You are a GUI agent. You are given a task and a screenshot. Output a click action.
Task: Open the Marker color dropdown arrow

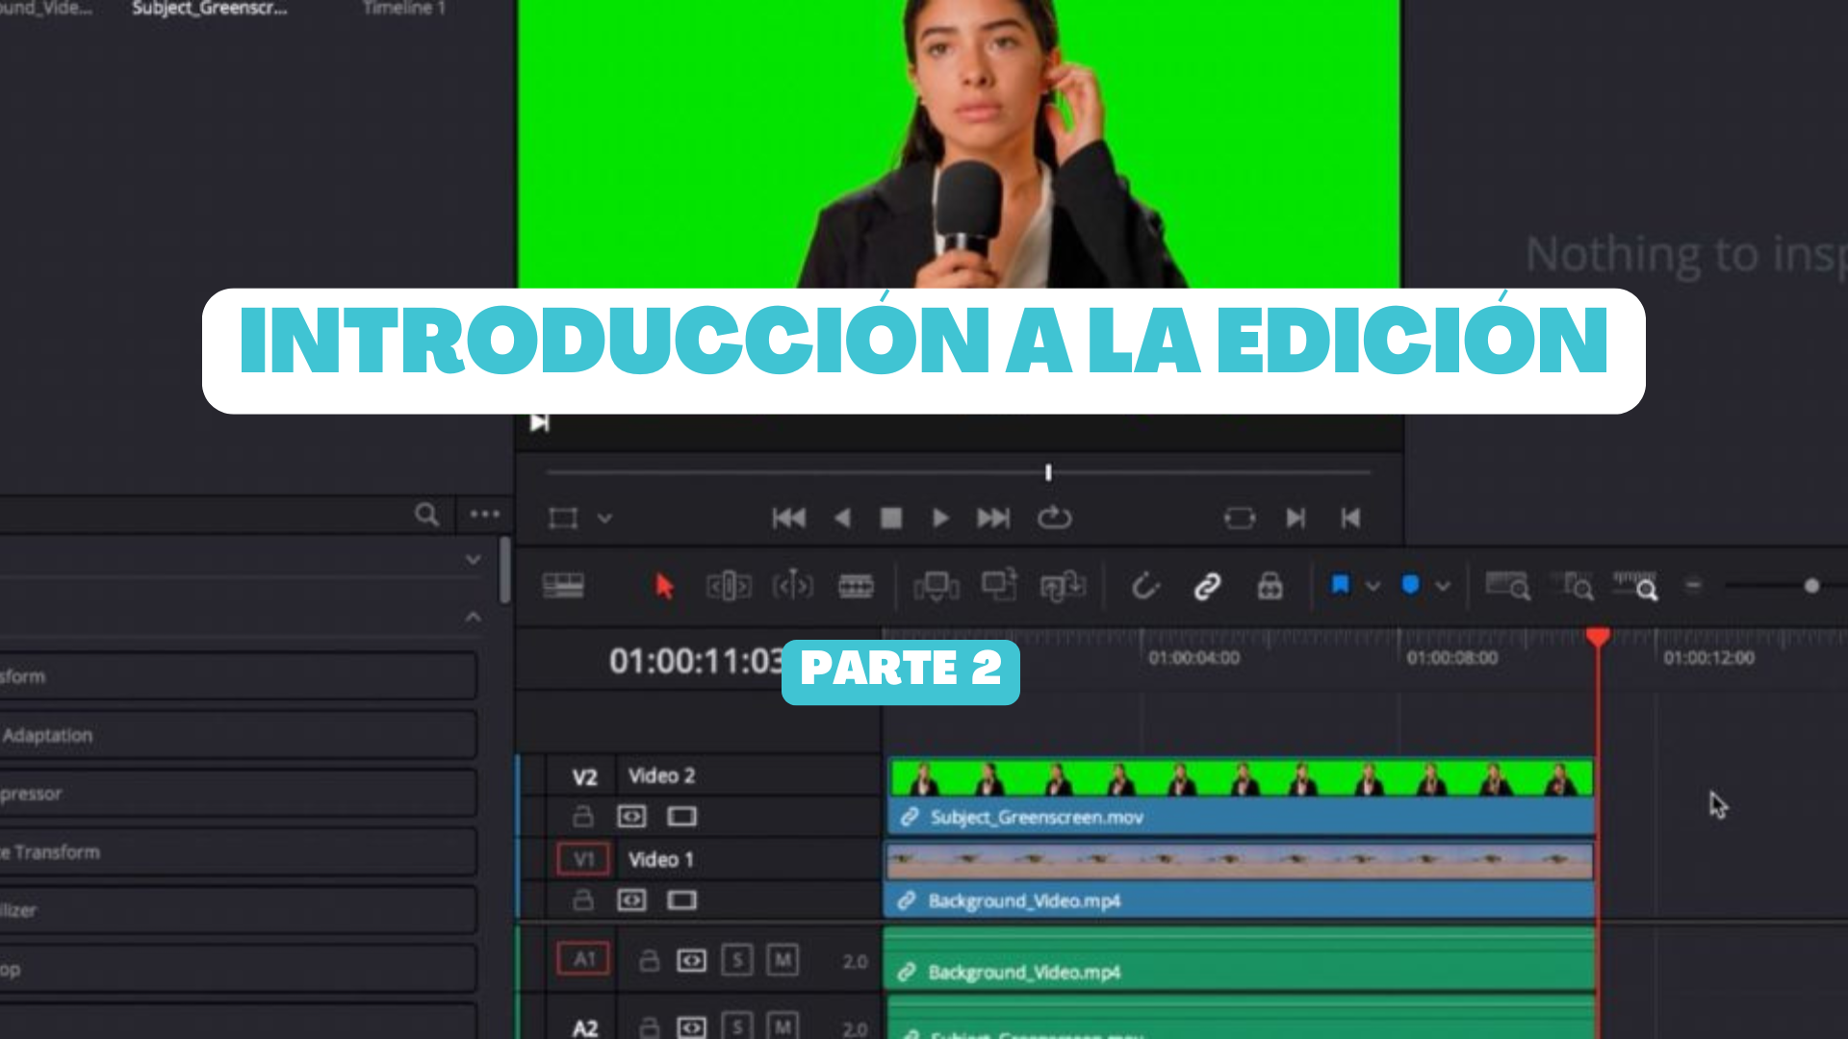[x=1443, y=586]
